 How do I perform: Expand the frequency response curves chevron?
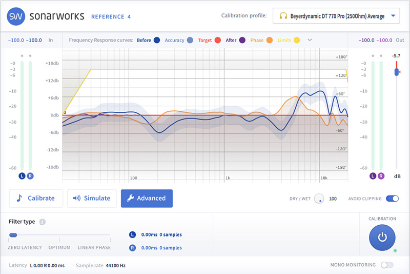(310, 40)
